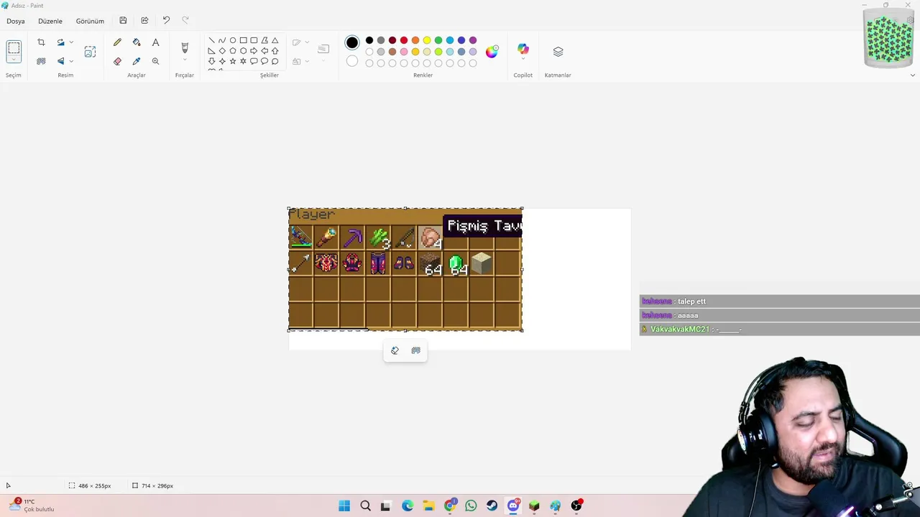Click the remove background button below selection

[415, 350]
